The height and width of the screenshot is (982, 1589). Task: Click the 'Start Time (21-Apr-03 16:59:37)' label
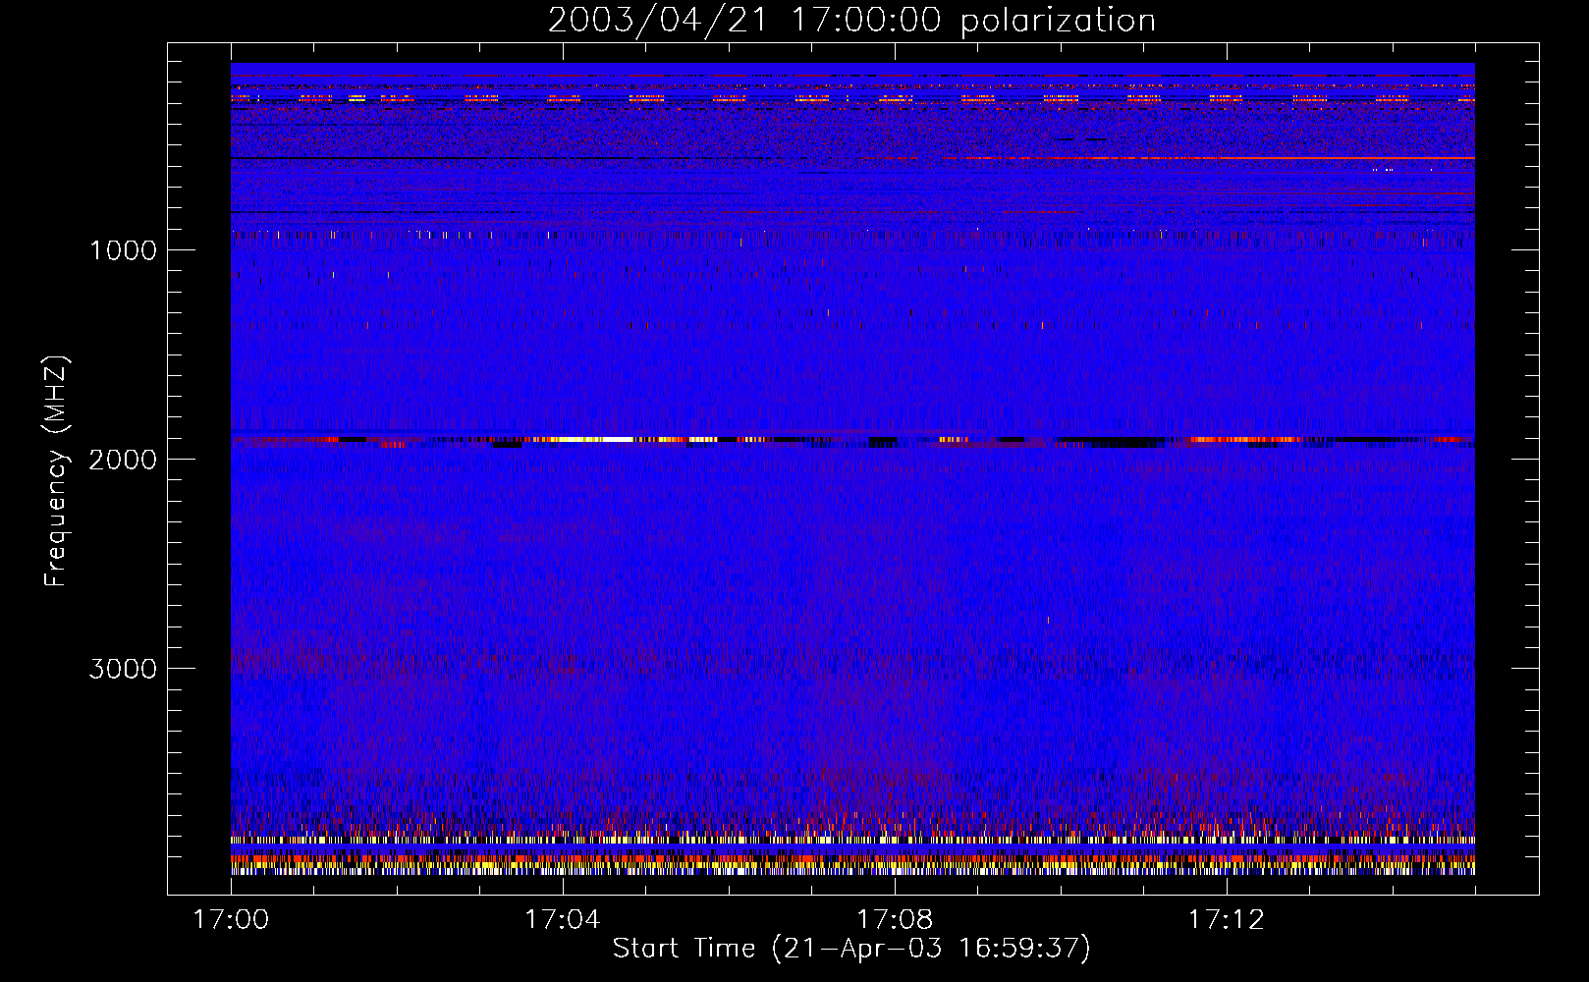pyautogui.click(x=851, y=949)
